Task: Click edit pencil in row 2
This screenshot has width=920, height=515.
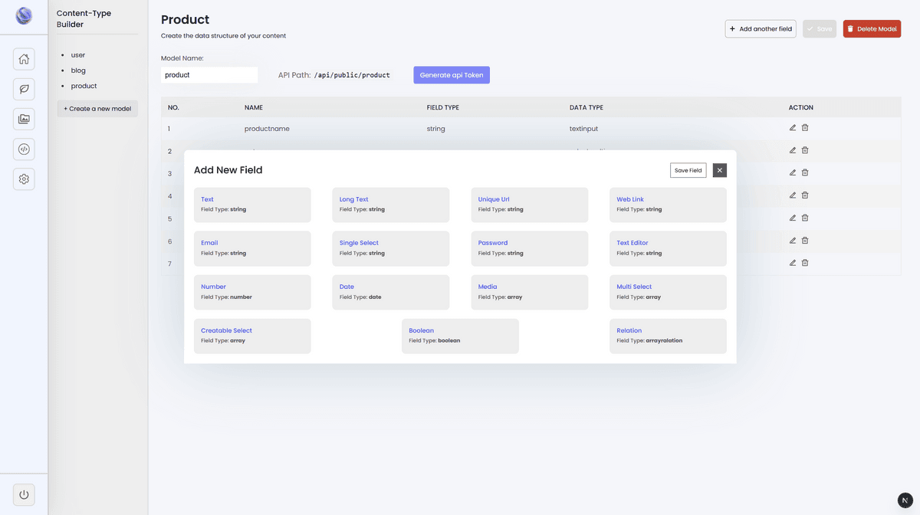Action: pos(793,150)
